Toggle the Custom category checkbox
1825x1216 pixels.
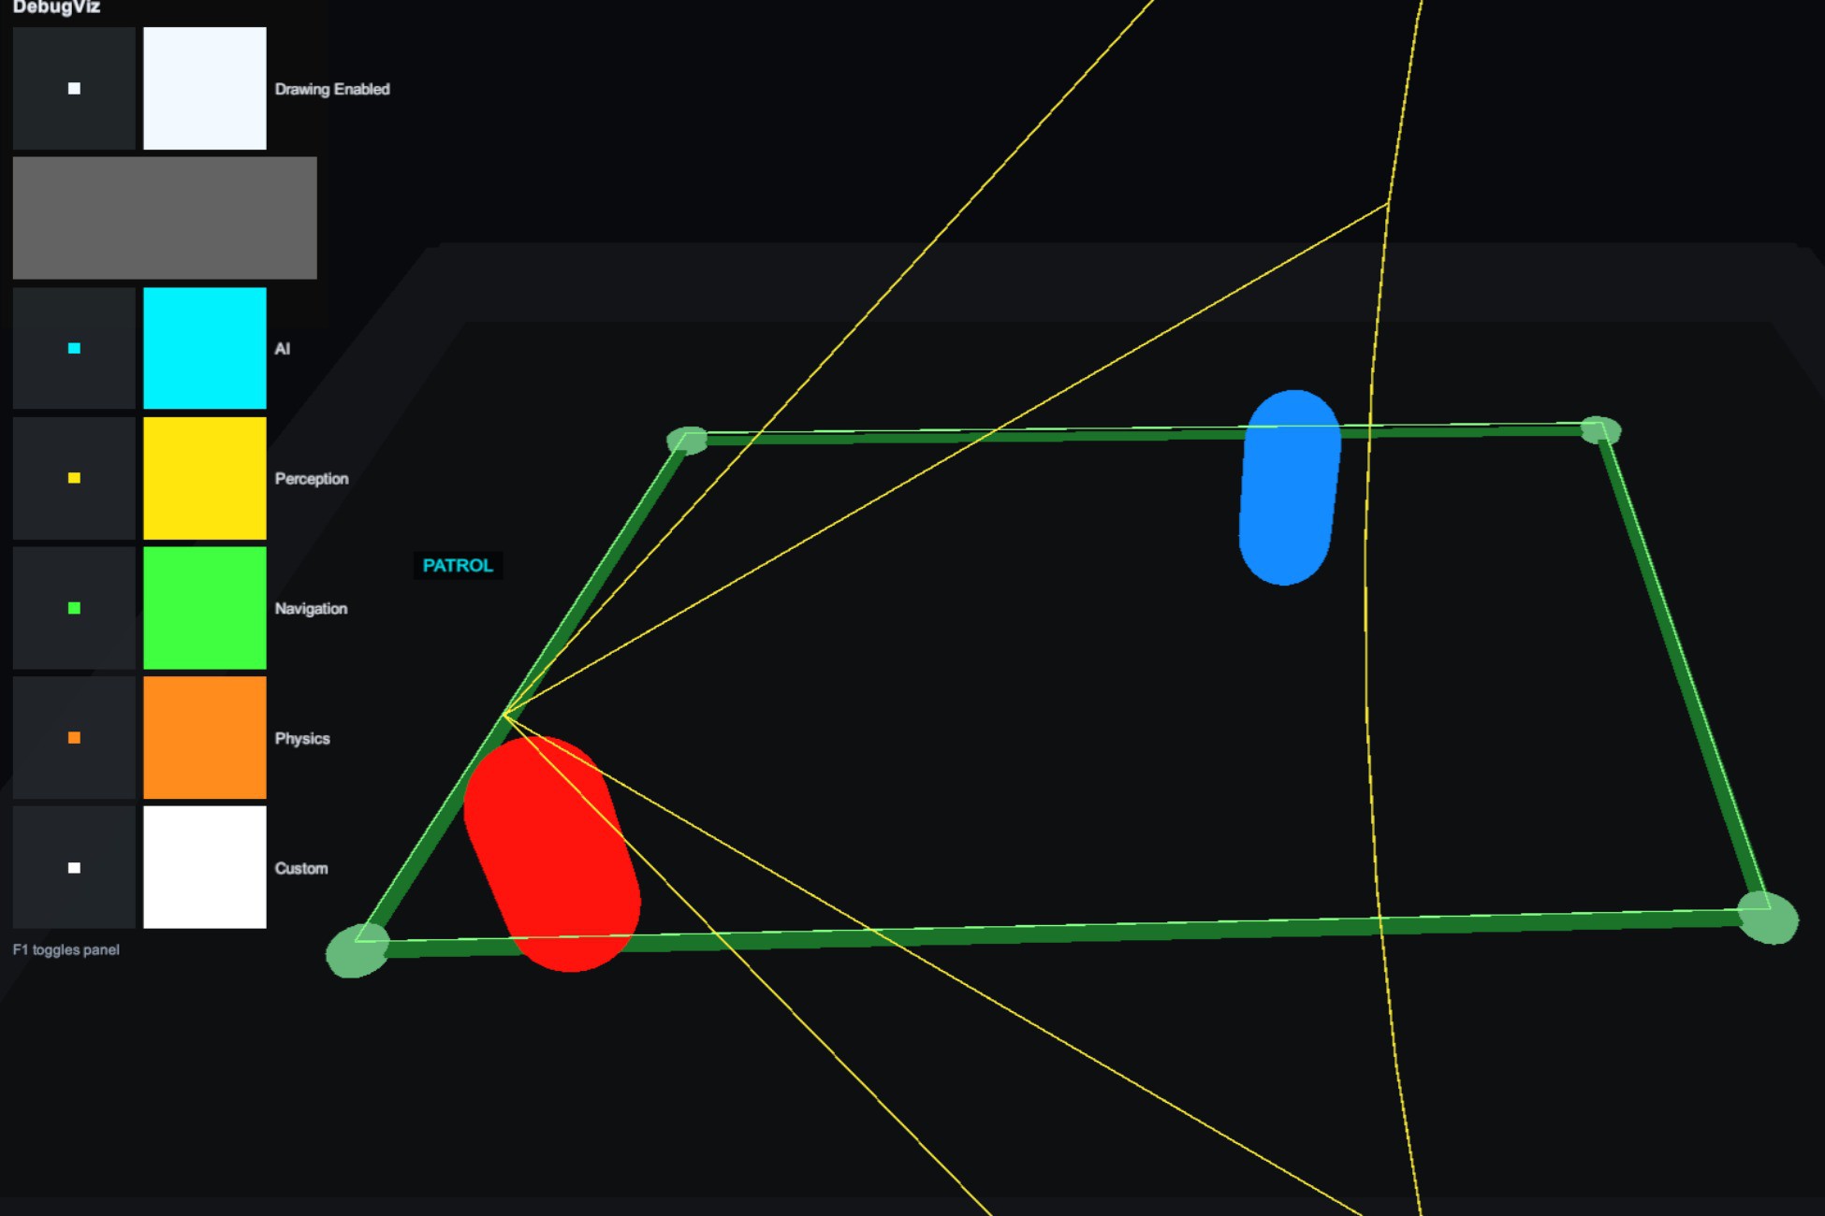74,867
